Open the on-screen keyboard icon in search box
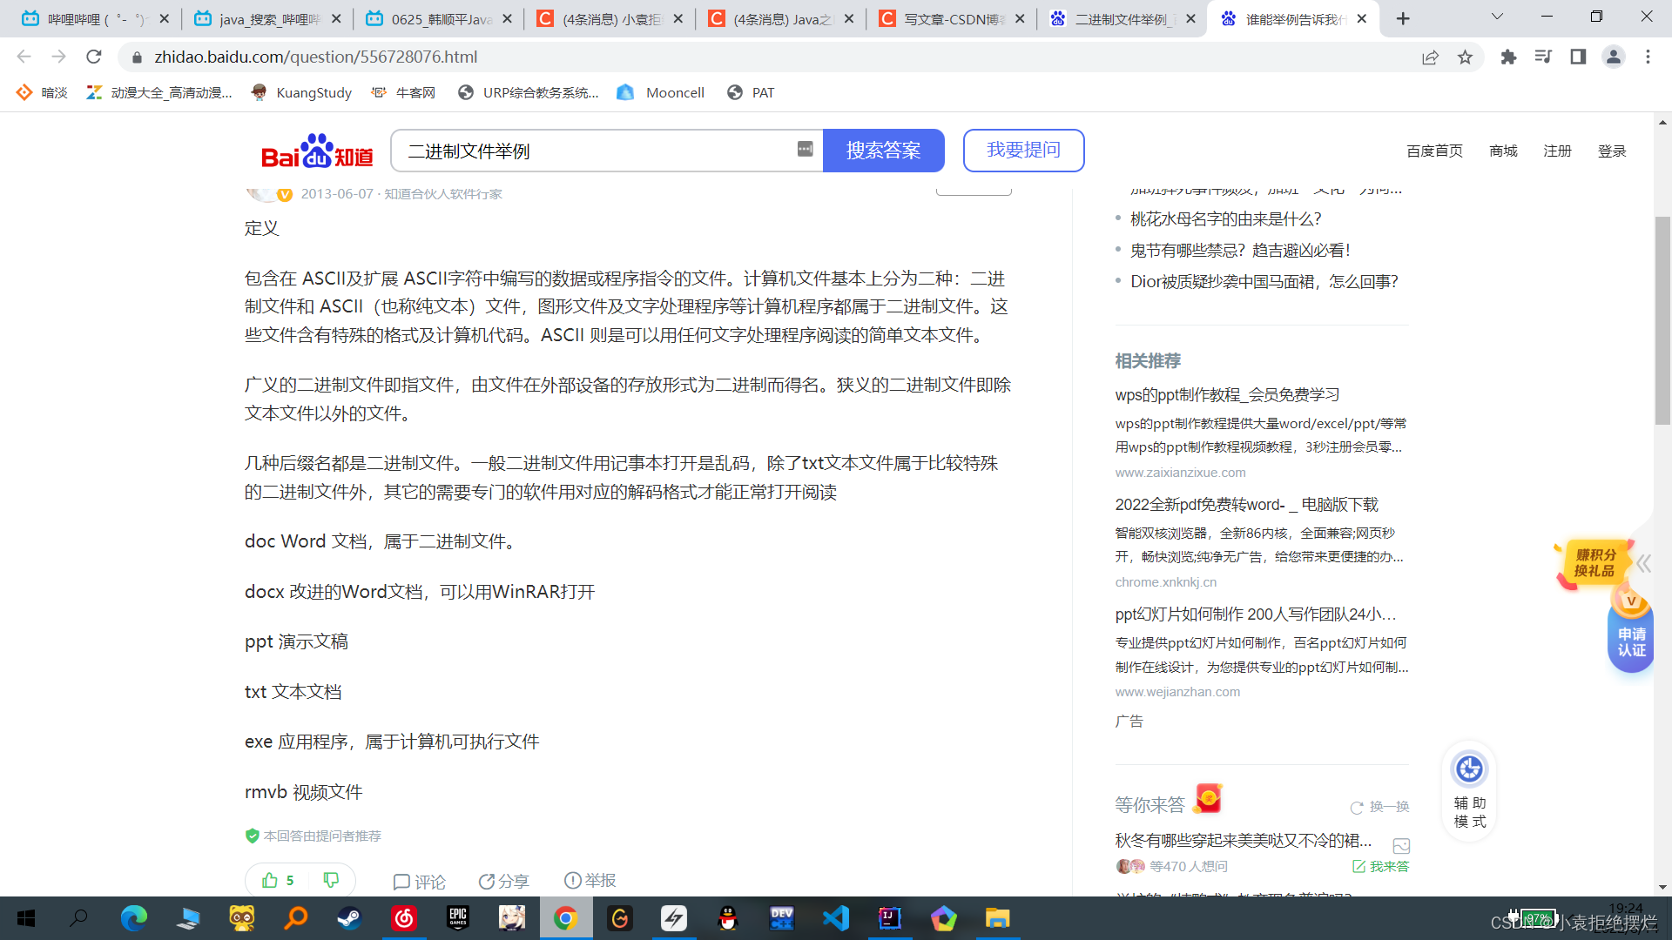The height and width of the screenshot is (940, 1672). point(805,150)
